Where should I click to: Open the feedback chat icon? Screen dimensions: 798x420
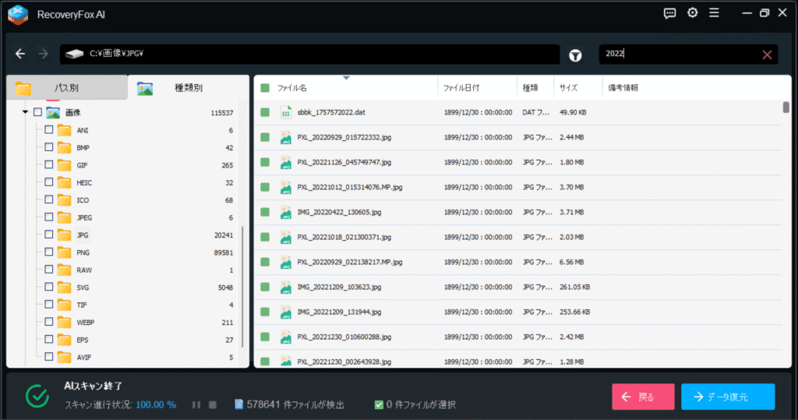669,13
